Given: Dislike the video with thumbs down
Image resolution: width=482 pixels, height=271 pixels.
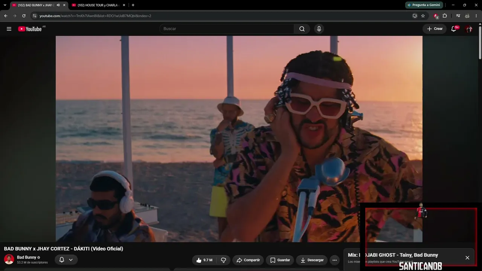Looking at the screenshot, I should (223, 260).
